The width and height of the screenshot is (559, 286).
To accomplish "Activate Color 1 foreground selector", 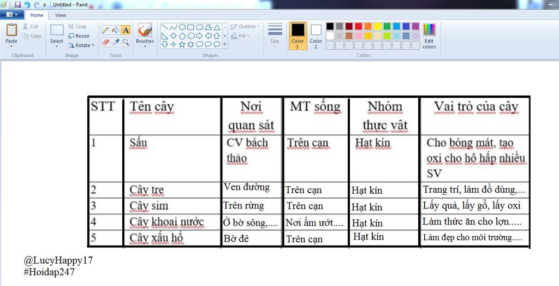I will (298, 35).
